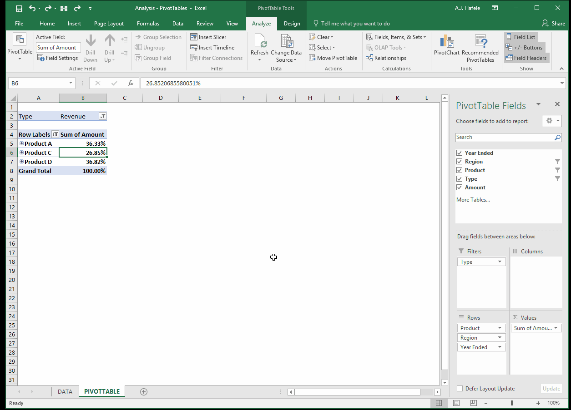The width and height of the screenshot is (571, 410).
Task: Expand the Product C row
Action: 21,153
